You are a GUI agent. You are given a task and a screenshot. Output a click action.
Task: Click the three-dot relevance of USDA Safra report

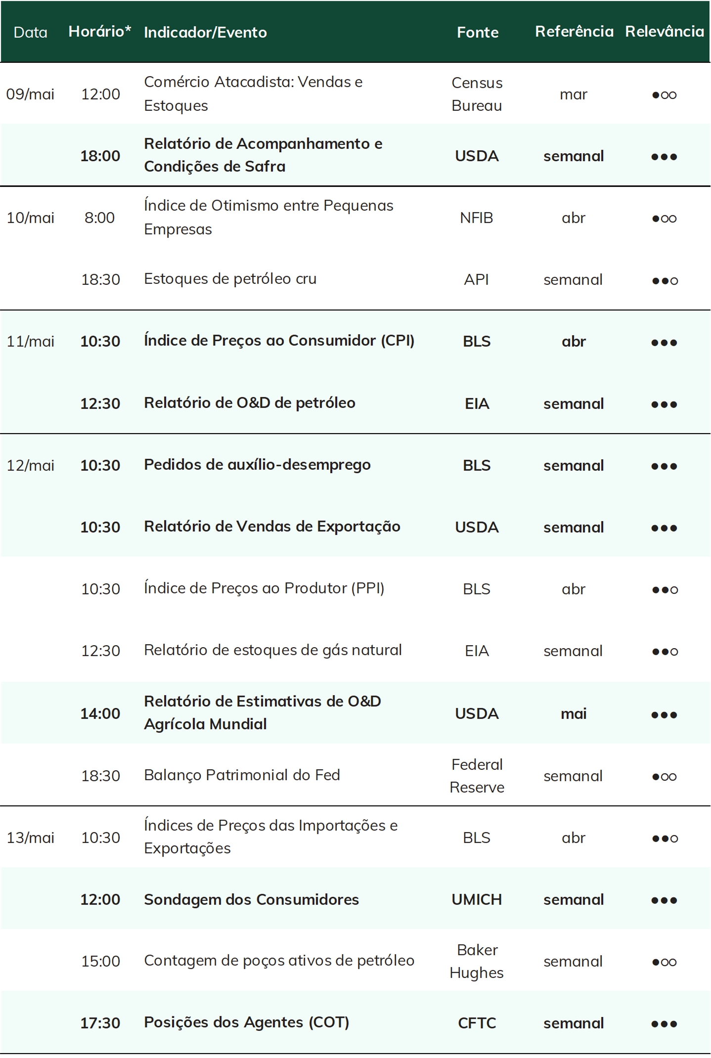(664, 157)
